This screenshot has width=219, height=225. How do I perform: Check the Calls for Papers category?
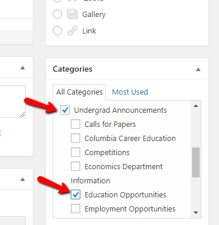click(x=76, y=124)
